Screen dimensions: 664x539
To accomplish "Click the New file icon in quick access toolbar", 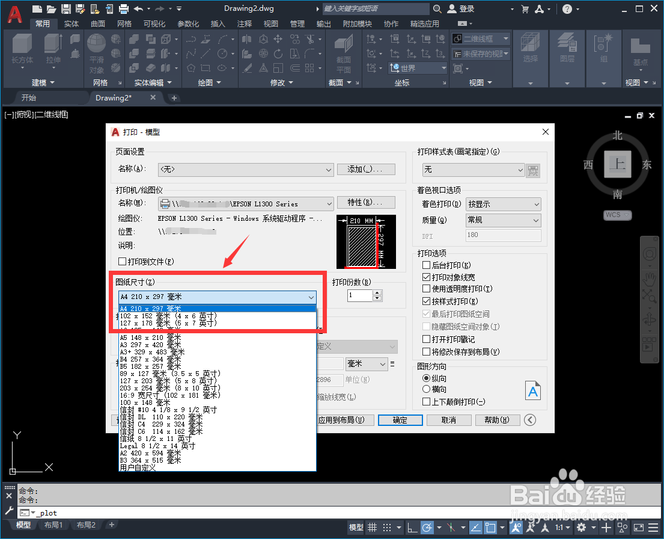I will pos(37,8).
